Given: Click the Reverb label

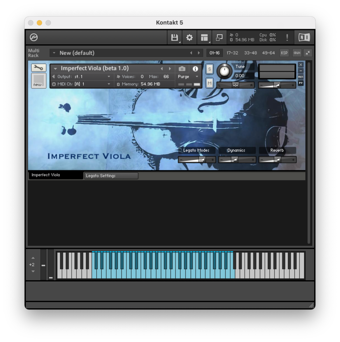Looking at the screenshot, I should (277, 150).
